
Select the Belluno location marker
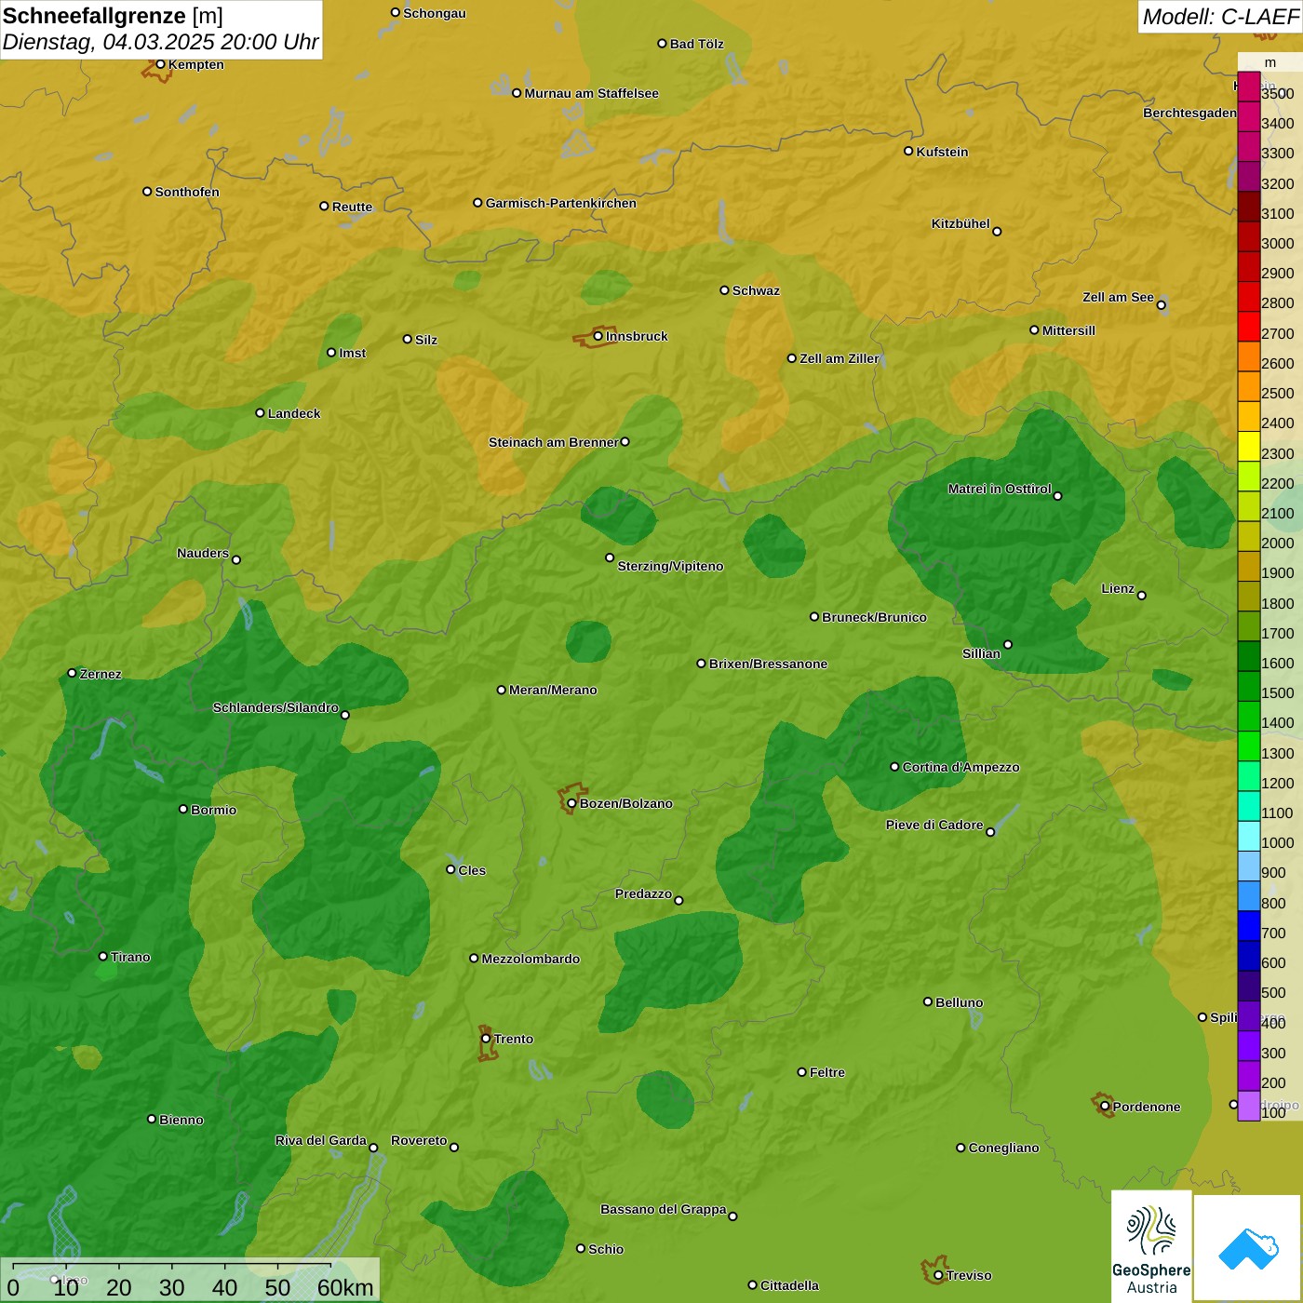tap(928, 1001)
